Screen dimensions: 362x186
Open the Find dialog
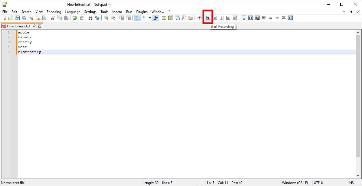click(x=91, y=18)
